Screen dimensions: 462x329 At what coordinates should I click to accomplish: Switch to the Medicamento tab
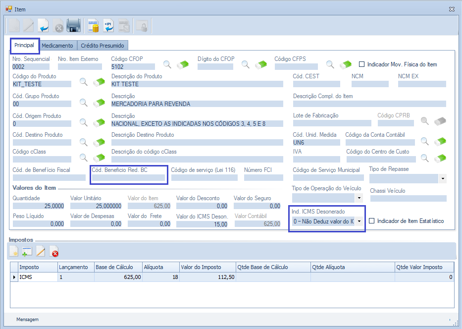point(57,46)
